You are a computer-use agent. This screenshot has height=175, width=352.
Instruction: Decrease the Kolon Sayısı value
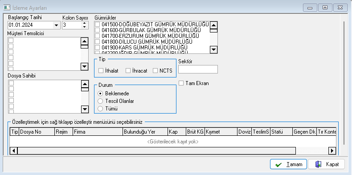(x=84, y=27)
